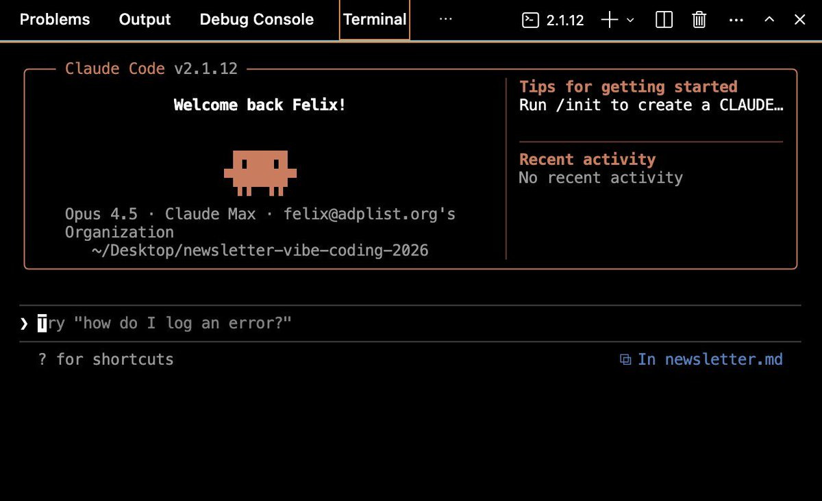The image size is (822, 501).
Task: Expand the new terminal launch profile dropdown
Action: point(631,21)
